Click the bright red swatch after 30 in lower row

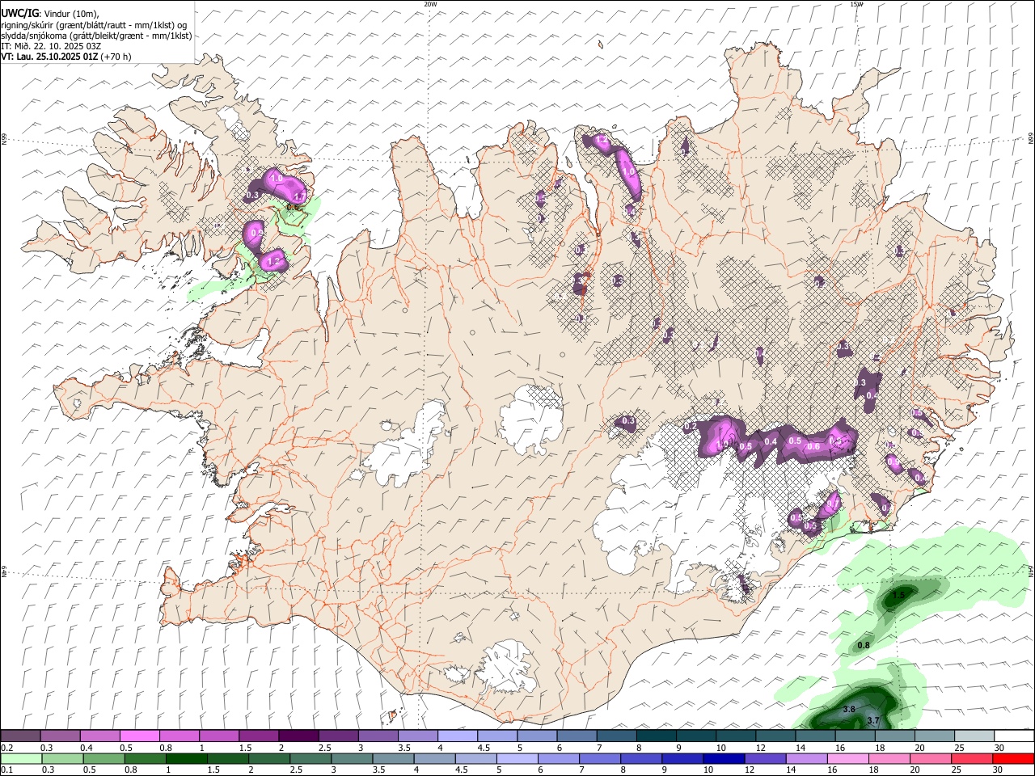coord(1013,759)
